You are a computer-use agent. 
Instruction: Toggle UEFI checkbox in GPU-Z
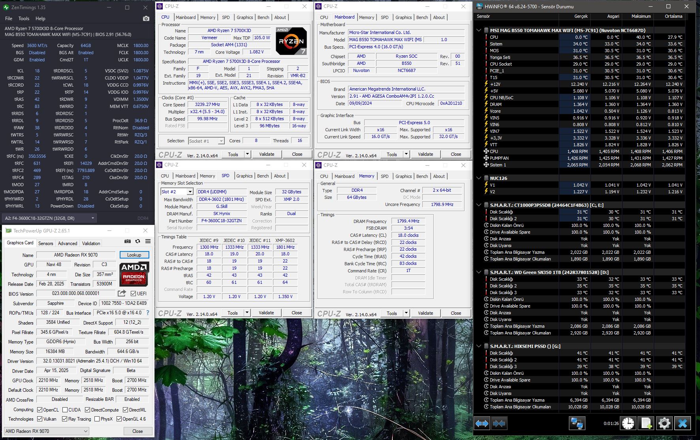click(134, 293)
